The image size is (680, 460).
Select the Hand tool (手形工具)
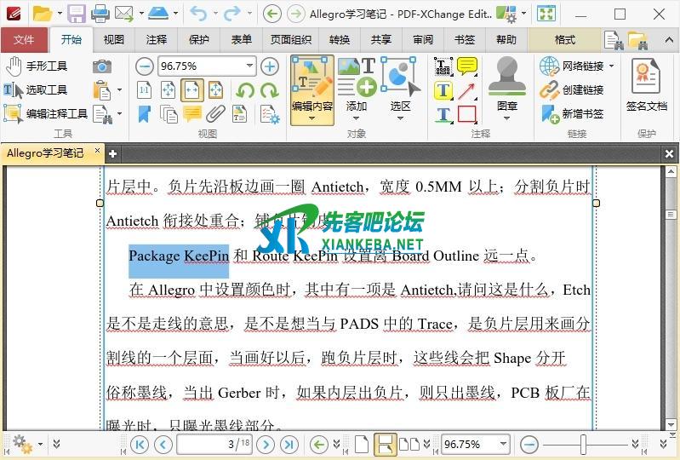(36, 66)
